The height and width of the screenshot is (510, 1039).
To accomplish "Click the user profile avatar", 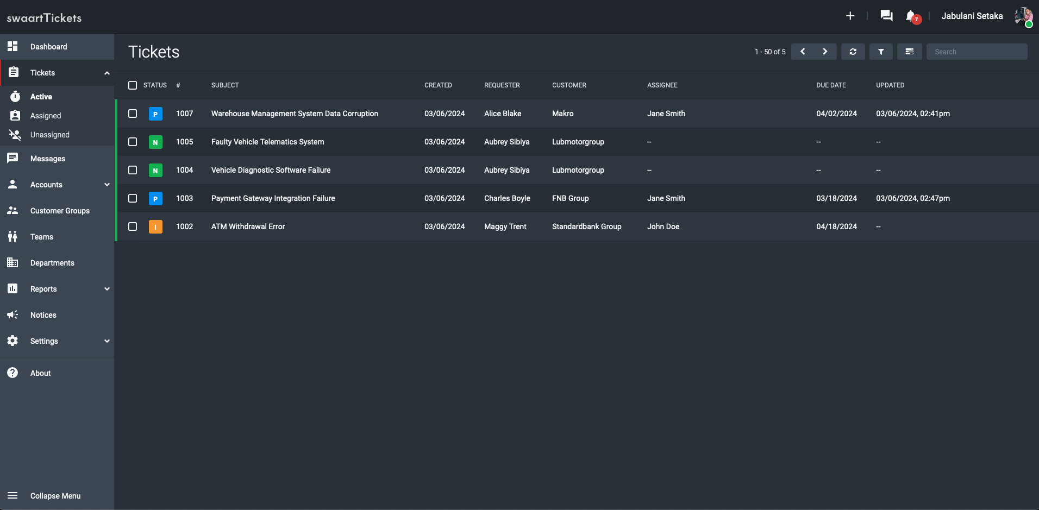I will click(x=1023, y=16).
